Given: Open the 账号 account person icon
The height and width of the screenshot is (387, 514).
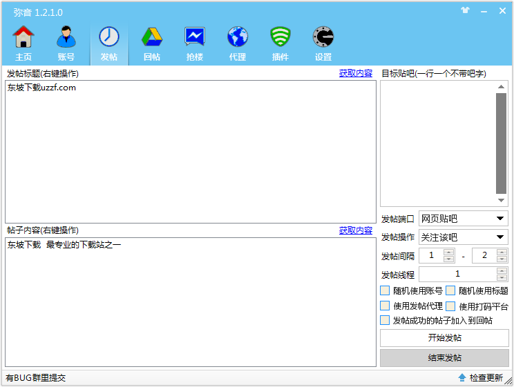Looking at the screenshot, I should point(66,37).
